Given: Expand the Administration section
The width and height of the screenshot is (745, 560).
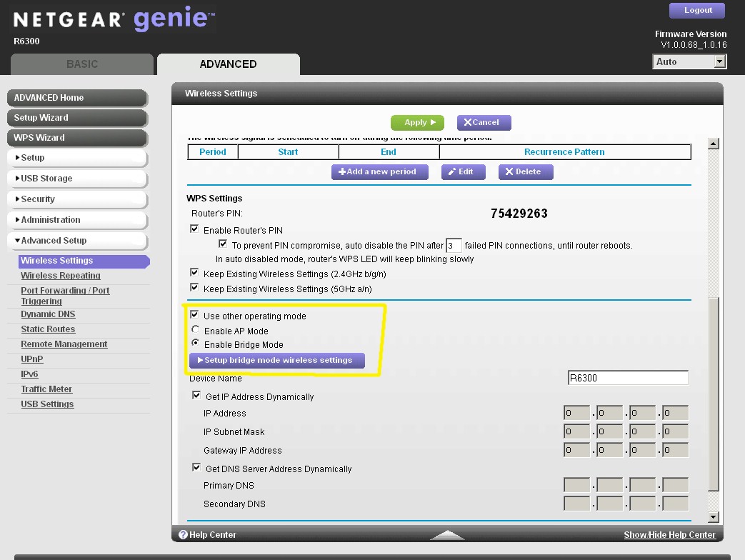Looking at the screenshot, I should click(x=77, y=220).
